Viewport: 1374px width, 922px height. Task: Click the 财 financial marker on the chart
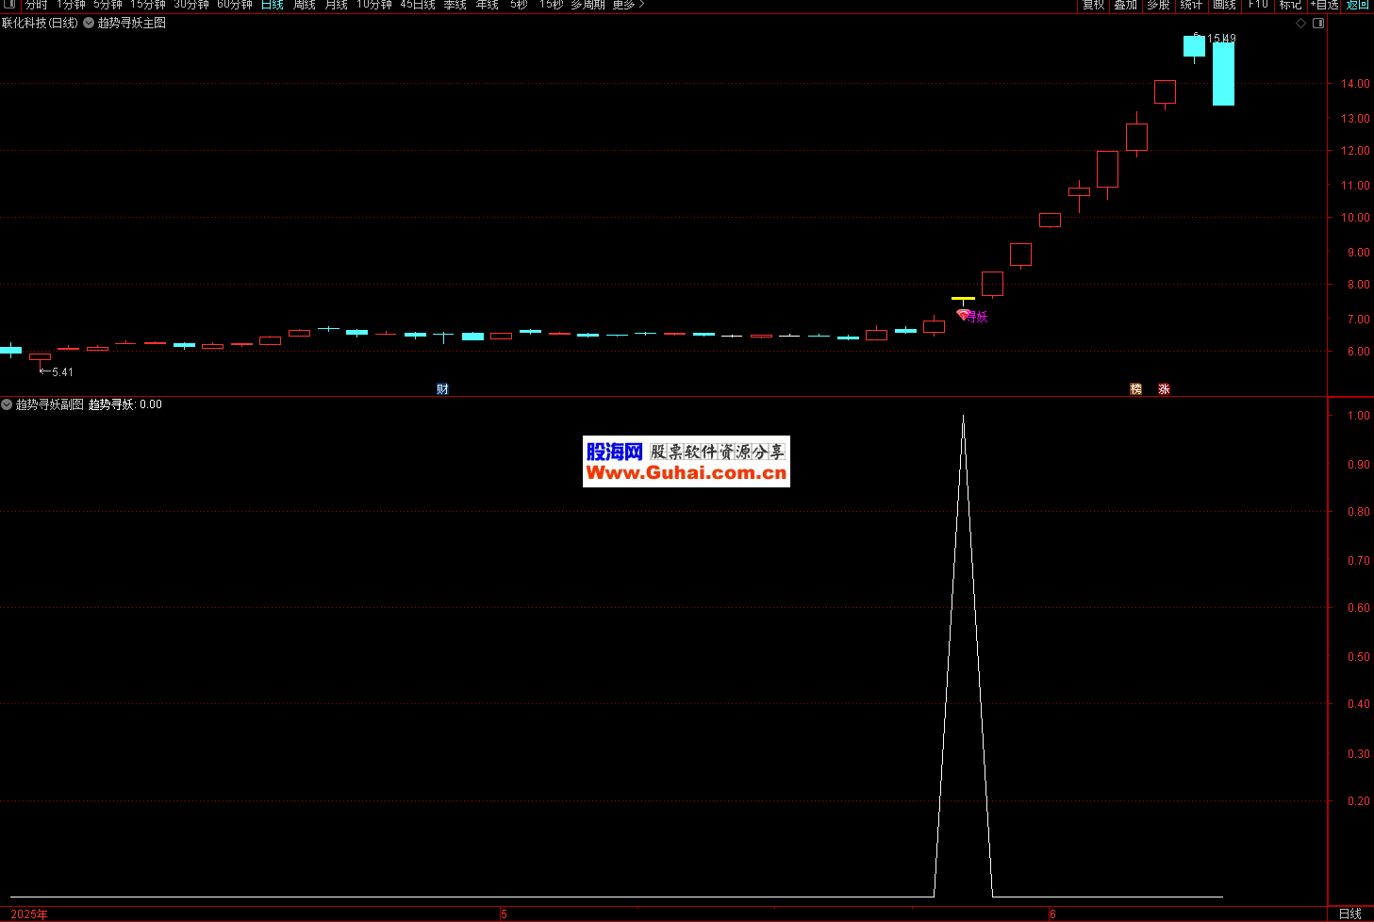[x=442, y=388]
